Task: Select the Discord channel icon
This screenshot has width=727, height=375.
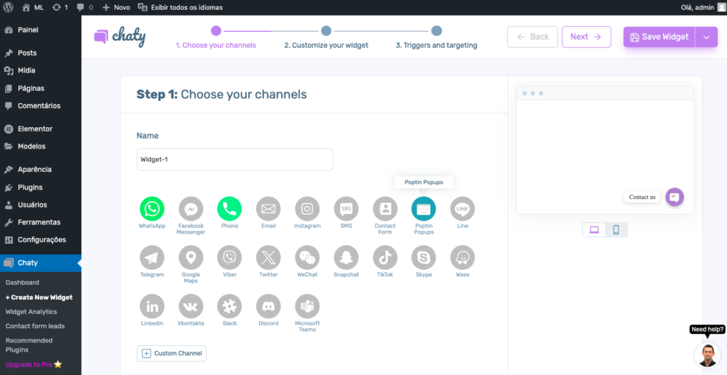Action: click(x=268, y=306)
